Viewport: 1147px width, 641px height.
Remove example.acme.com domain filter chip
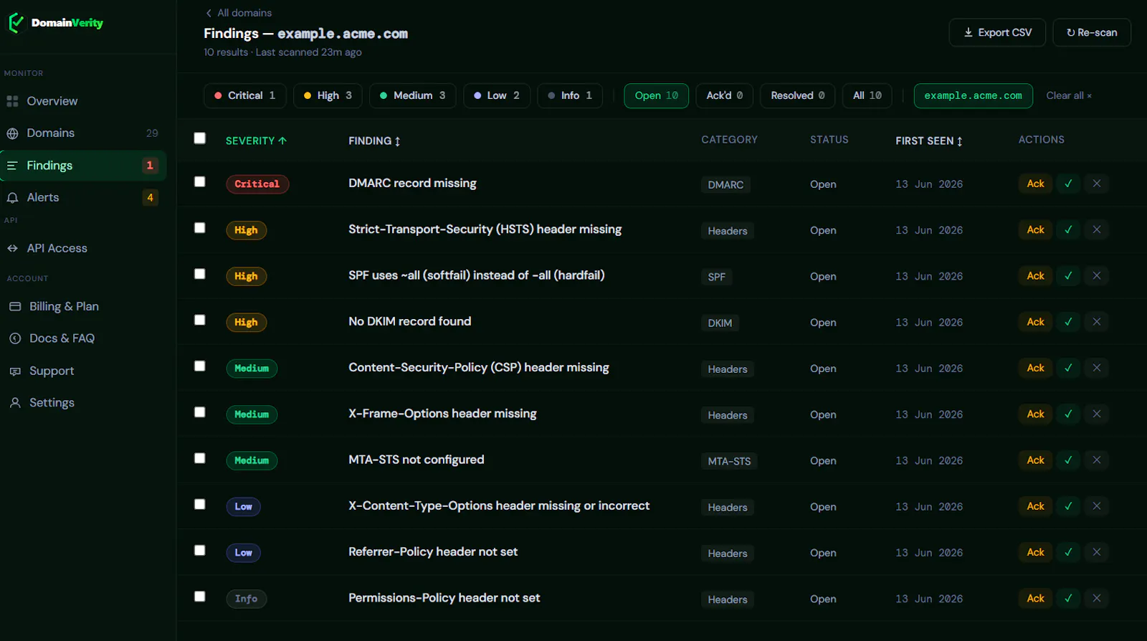(973, 96)
